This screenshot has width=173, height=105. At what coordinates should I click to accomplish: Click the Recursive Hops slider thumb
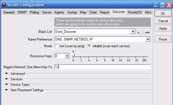tap(73, 55)
